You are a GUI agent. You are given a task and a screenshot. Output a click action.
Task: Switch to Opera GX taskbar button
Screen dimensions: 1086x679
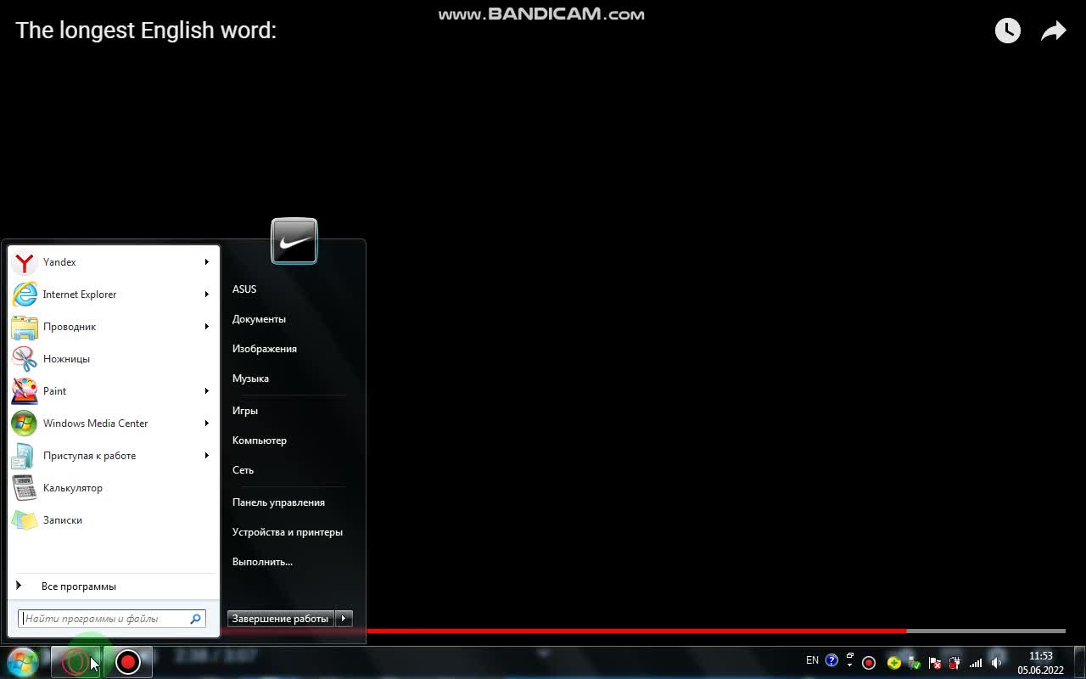[x=76, y=662]
